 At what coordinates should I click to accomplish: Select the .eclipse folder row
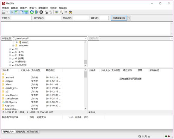tap(43, 81)
